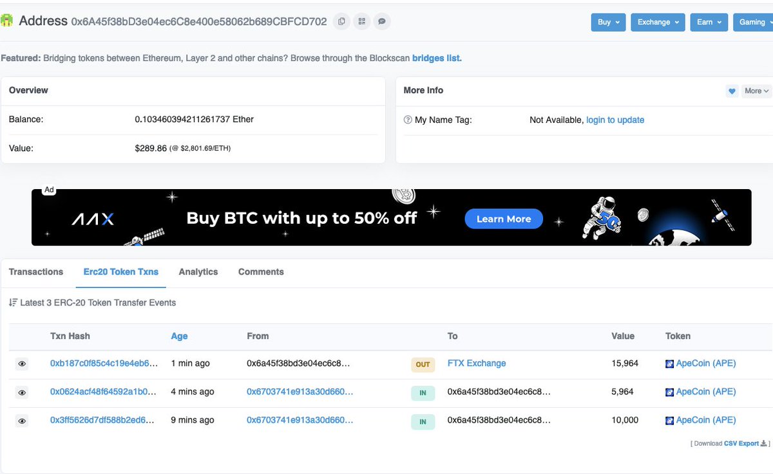Click ApeCoin token icon in 15,964 row
Viewport: 773px width, 474px height.
coord(670,364)
